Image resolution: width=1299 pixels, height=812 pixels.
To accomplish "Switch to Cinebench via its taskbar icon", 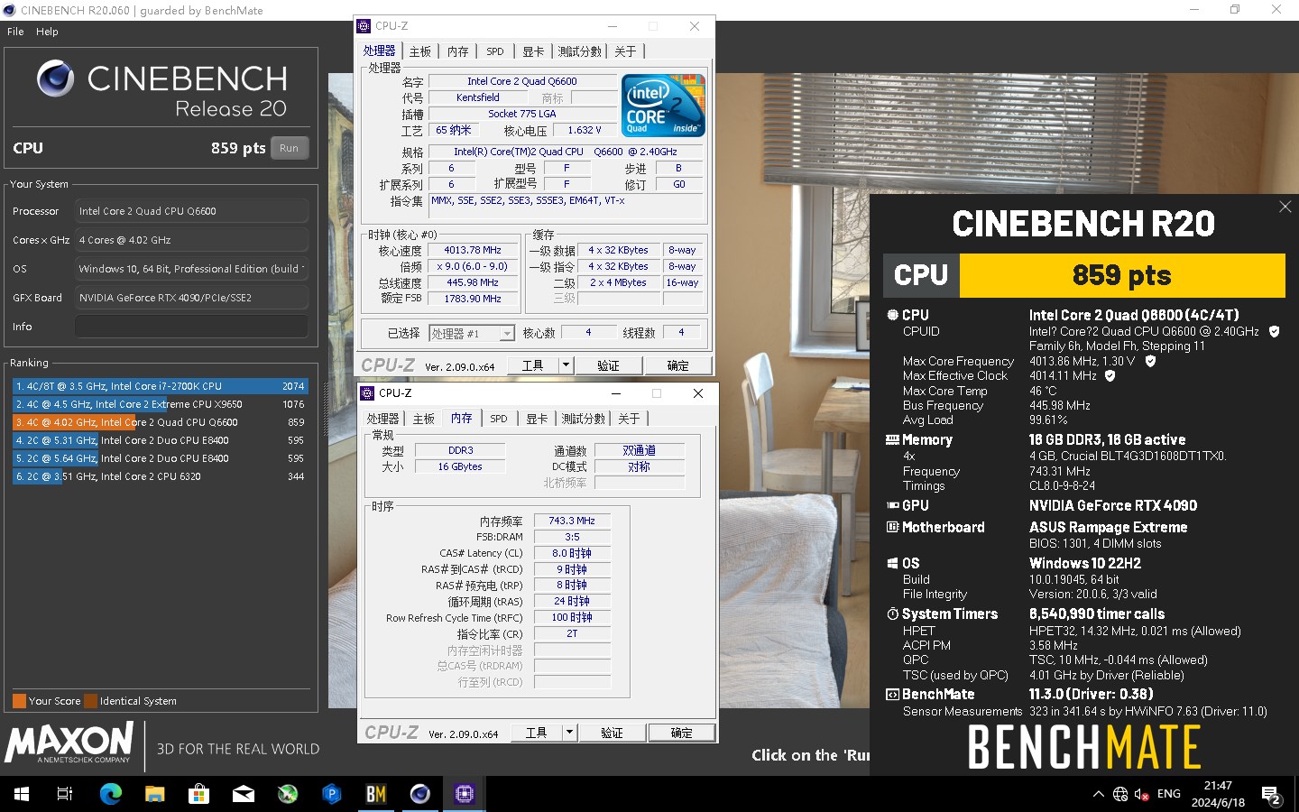I will pos(419,794).
